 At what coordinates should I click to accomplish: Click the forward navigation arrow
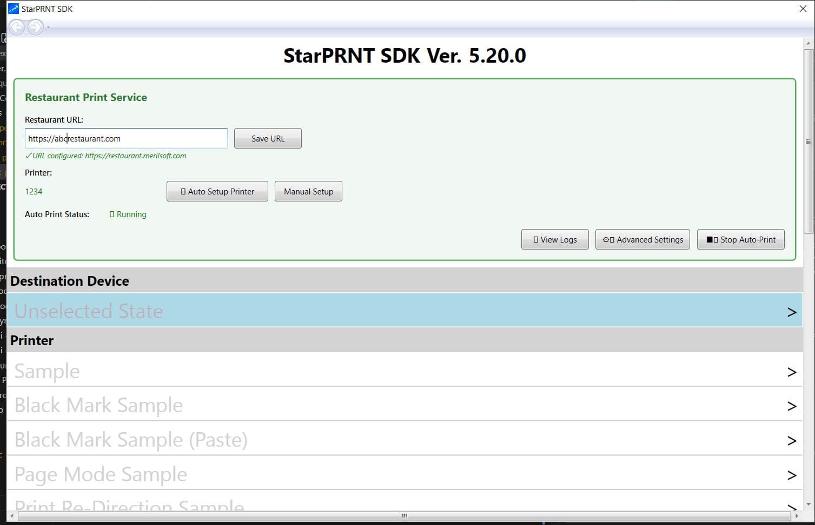tap(35, 27)
